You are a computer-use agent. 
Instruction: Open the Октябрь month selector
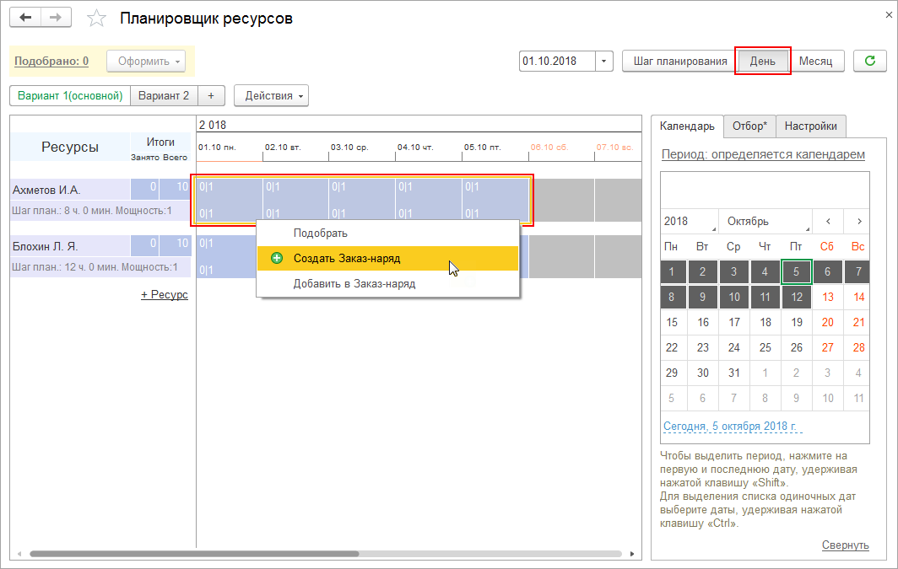click(767, 222)
